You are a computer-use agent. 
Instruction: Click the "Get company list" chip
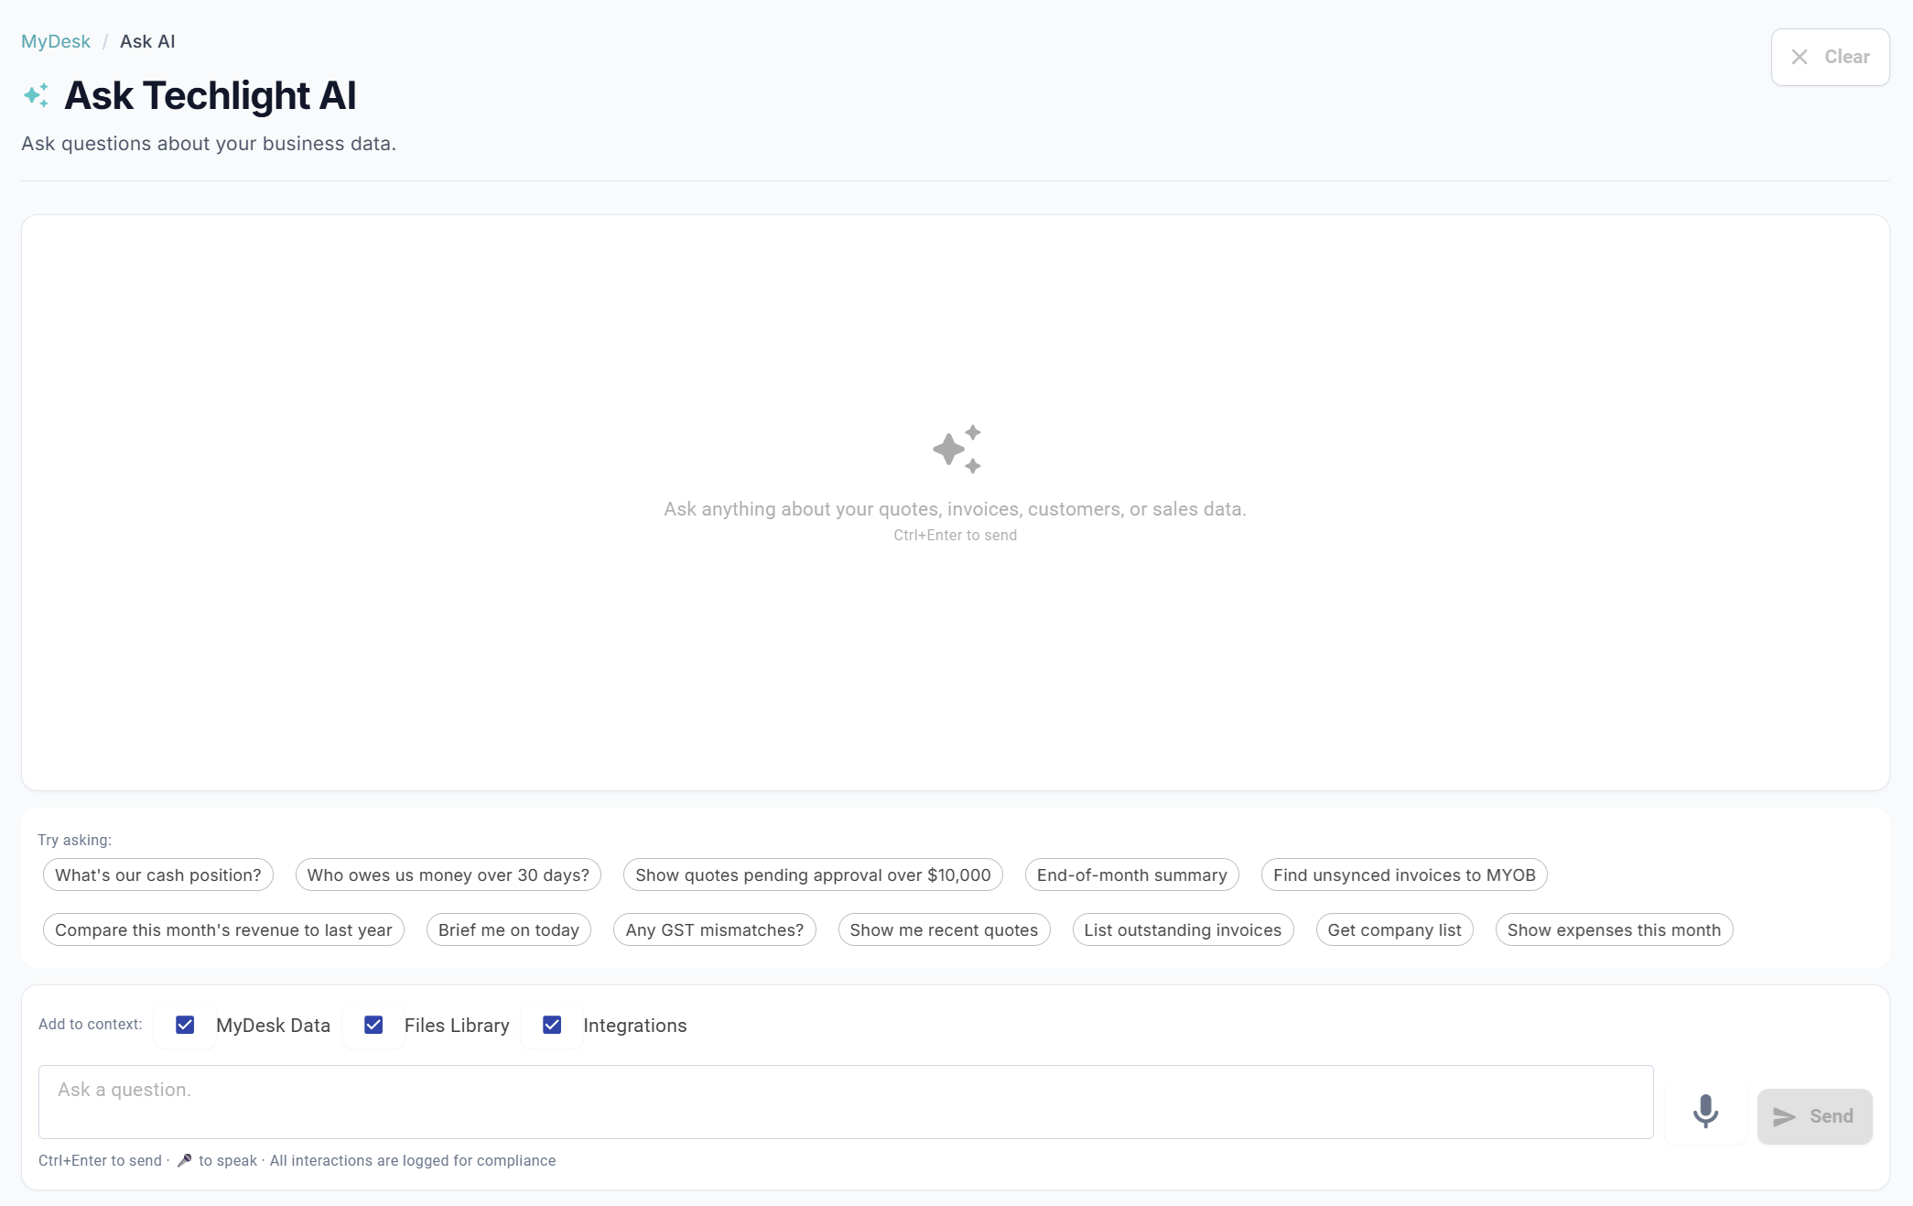[x=1394, y=929]
